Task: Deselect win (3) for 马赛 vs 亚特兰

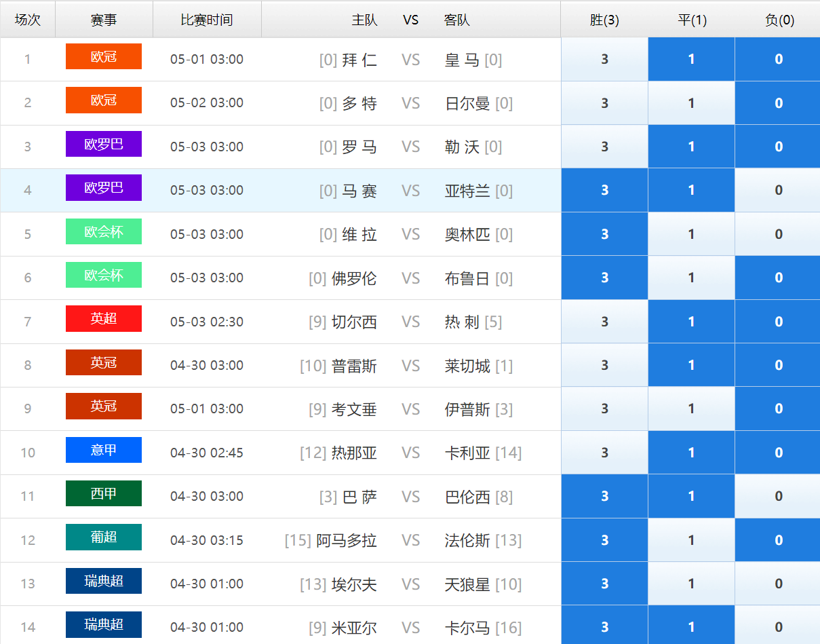Action: (x=604, y=190)
